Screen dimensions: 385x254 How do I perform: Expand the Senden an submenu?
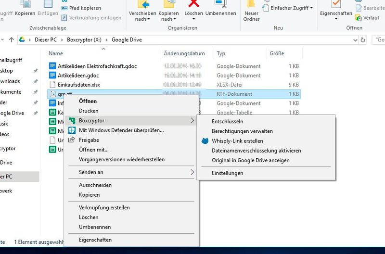tap(130, 172)
